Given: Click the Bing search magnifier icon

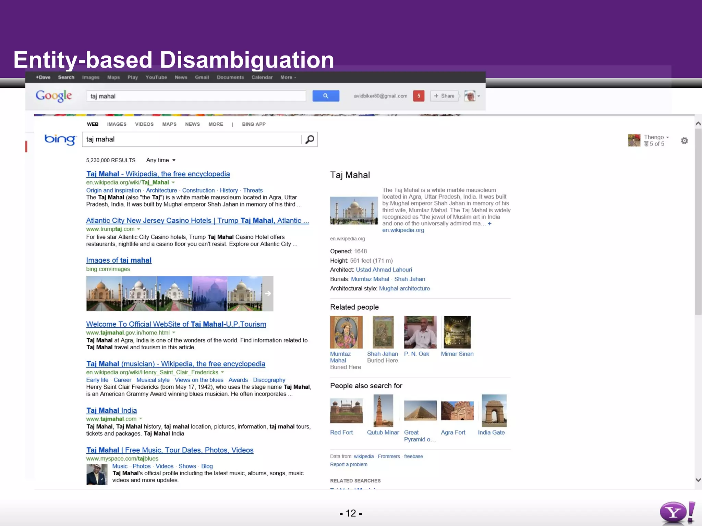Looking at the screenshot, I should click(310, 139).
